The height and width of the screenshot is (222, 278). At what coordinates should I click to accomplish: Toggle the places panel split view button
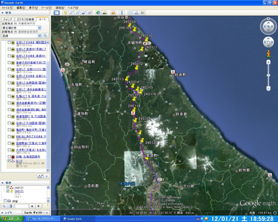pos(10,206)
